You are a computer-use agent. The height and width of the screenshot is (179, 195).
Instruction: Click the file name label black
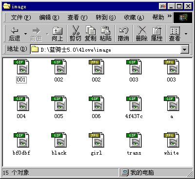(x=59, y=153)
